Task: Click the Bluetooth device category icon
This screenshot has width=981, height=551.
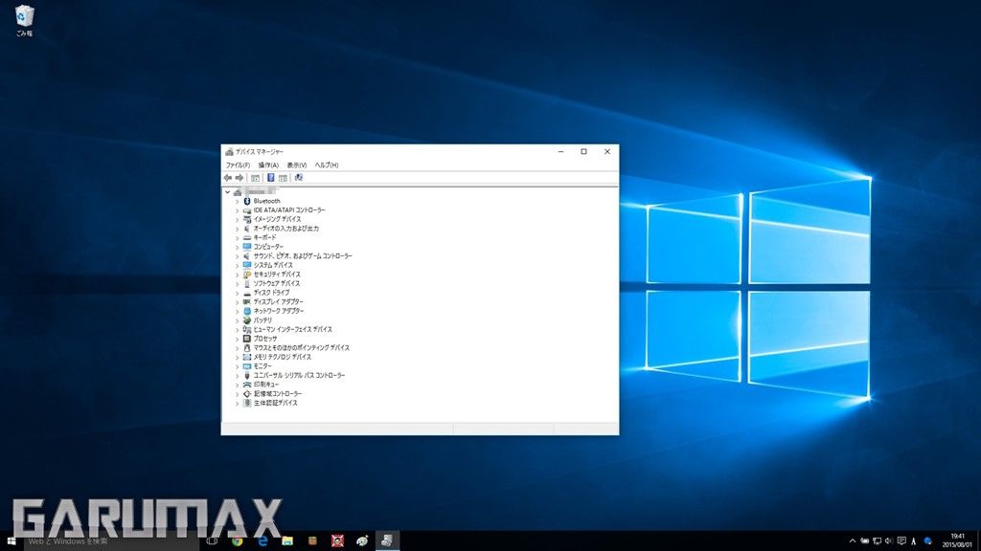Action: (247, 201)
